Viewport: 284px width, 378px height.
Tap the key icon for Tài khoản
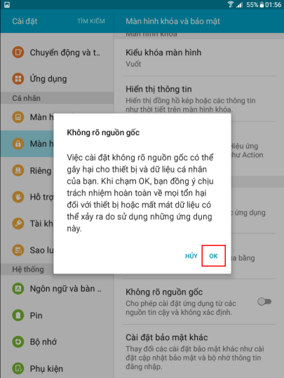18,224
